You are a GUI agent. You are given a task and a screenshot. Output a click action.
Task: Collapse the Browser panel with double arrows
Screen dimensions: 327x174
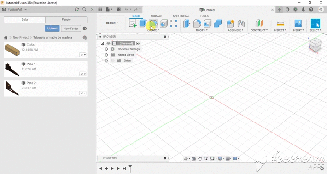click(99, 37)
